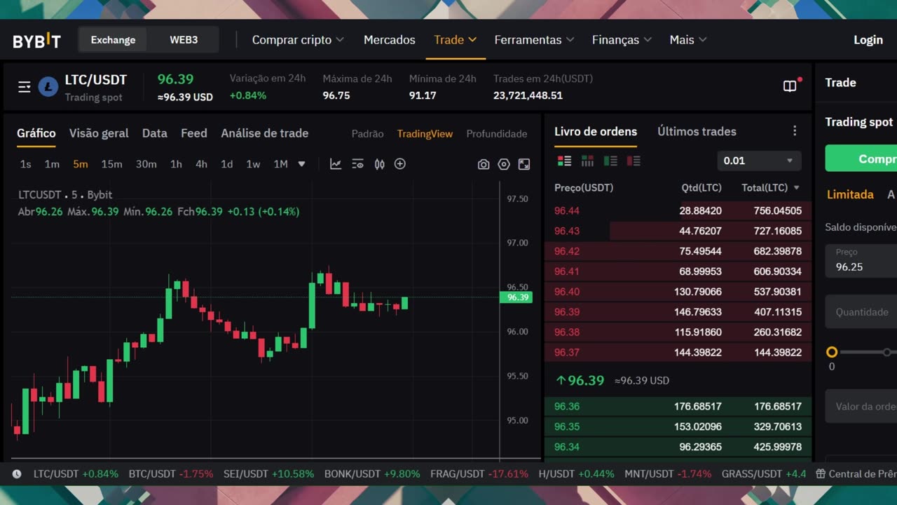This screenshot has width=897, height=505.
Task: Open 0.01 price grouping dropdown
Action: pos(759,161)
